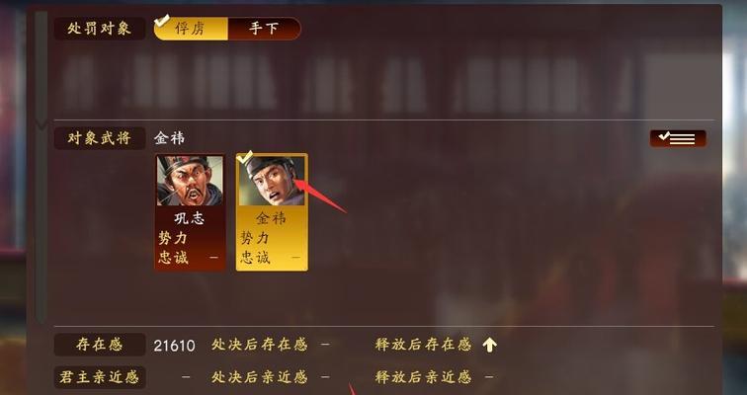
Task: Select the 俘虏 punishment target option
Action: [x=191, y=29]
